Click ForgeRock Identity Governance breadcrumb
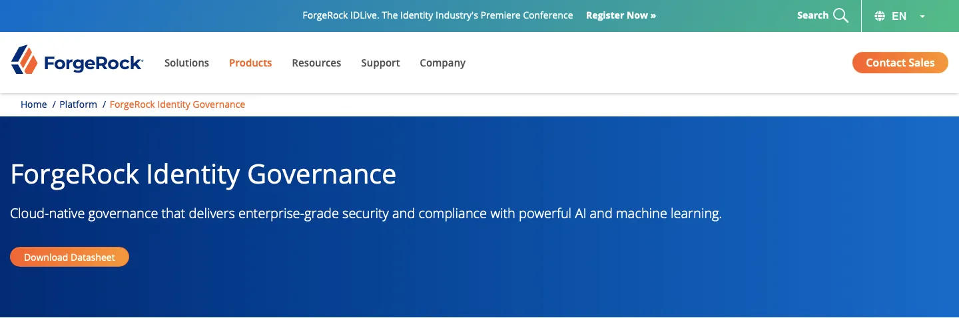Screen dimensions: 959x318 (177, 104)
